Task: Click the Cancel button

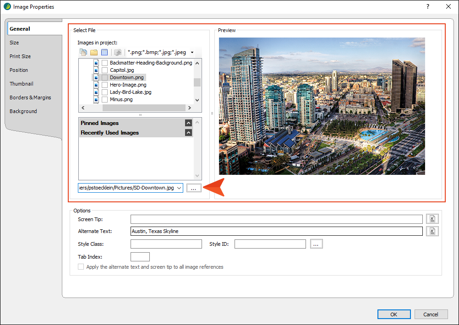Action: click(x=431, y=314)
